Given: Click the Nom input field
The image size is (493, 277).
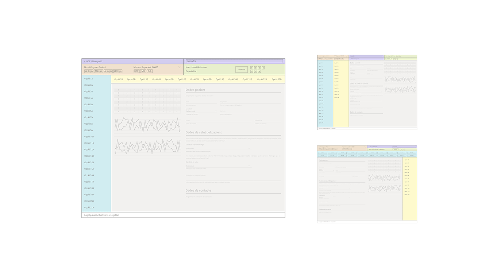Looking at the screenshot, I should tap(201, 102).
